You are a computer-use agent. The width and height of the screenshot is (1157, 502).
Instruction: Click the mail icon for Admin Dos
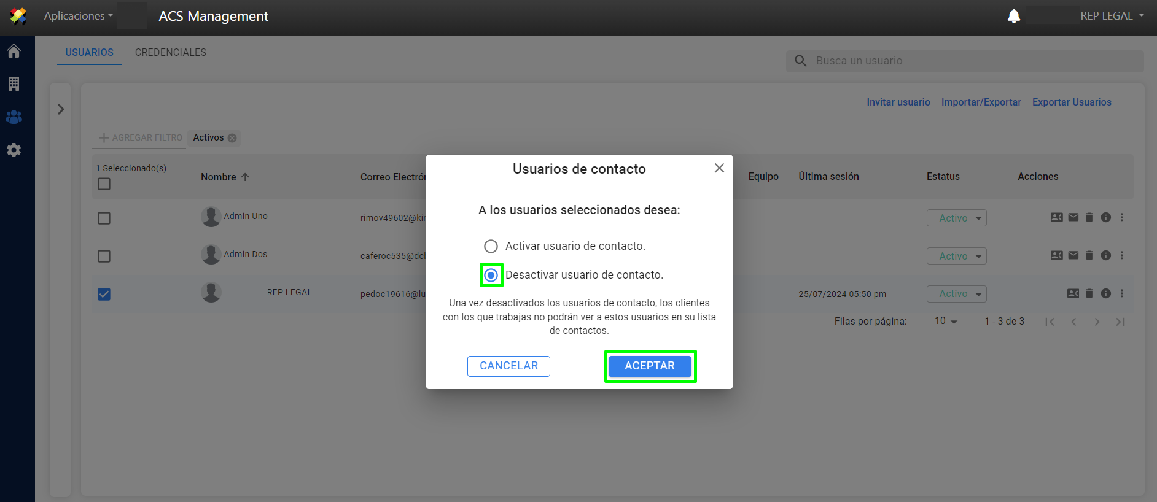click(1073, 255)
